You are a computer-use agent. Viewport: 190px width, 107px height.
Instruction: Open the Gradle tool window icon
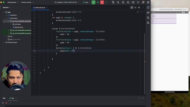coord(148,12)
